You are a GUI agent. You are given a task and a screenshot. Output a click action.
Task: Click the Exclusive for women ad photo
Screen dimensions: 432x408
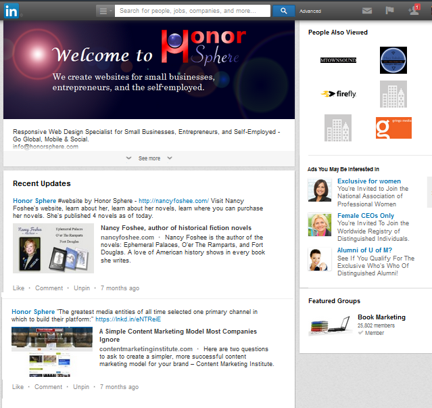320,190
